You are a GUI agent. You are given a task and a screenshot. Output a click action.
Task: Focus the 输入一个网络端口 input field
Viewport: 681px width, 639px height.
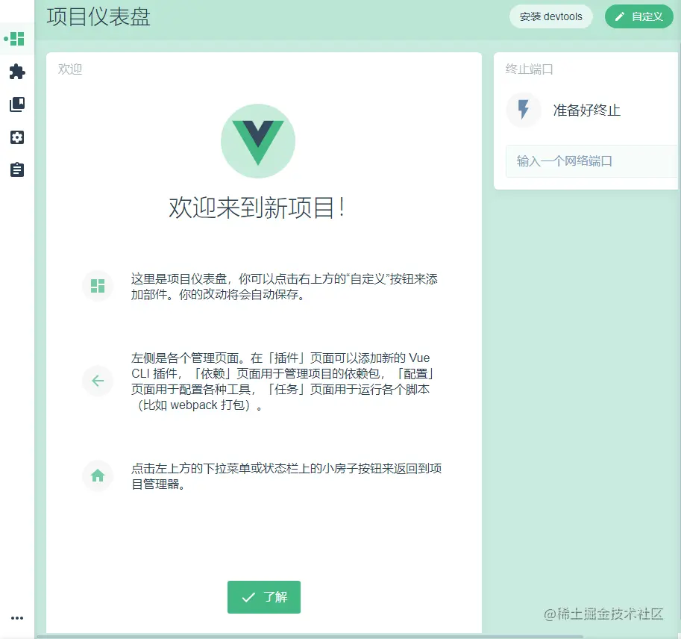coord(592,161)
